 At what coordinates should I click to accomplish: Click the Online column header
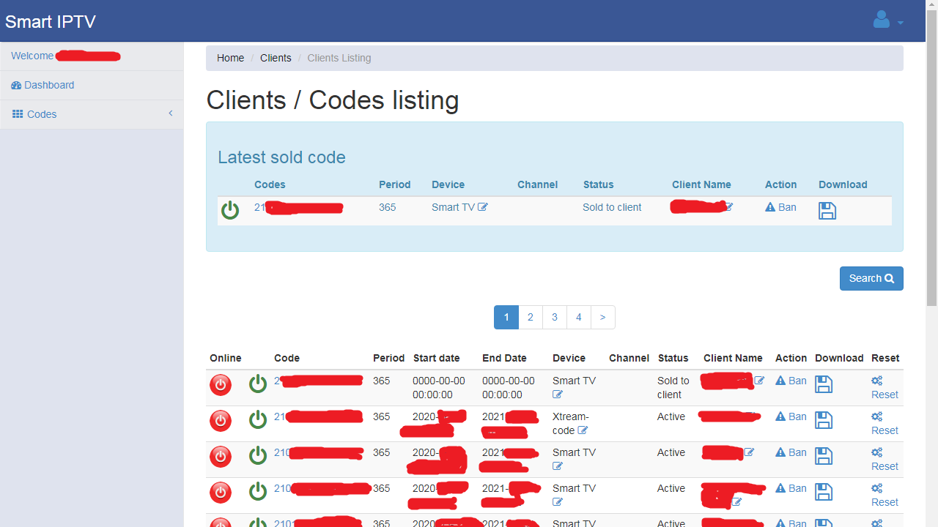[226, 358]
